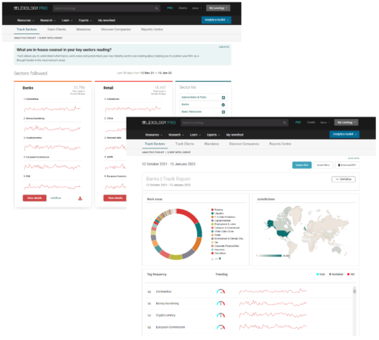Image resolution: width=379 pixels, height=340 pixels.
Task: Click Automobiles & Parts in Sector list
Action: [x=194, y=98]
